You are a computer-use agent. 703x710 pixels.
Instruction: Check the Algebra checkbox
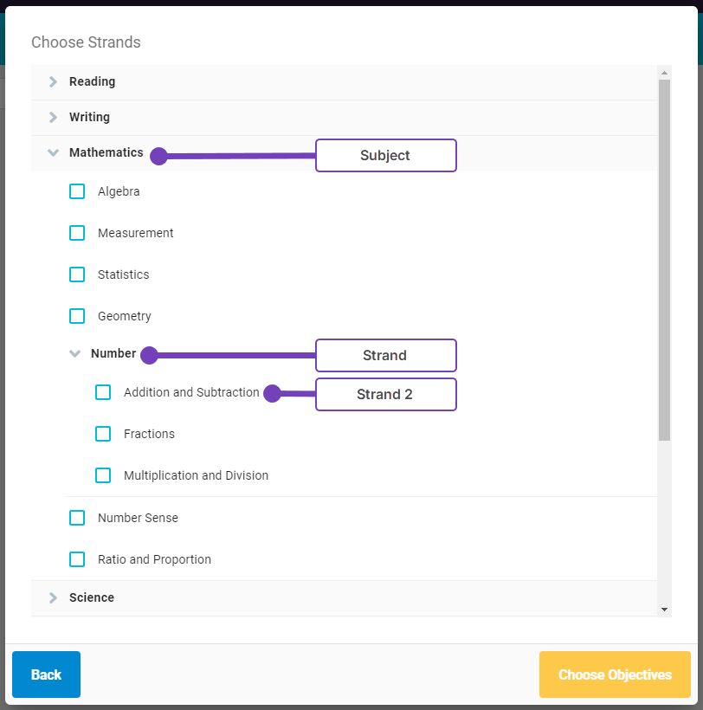[x=77, y=191]
